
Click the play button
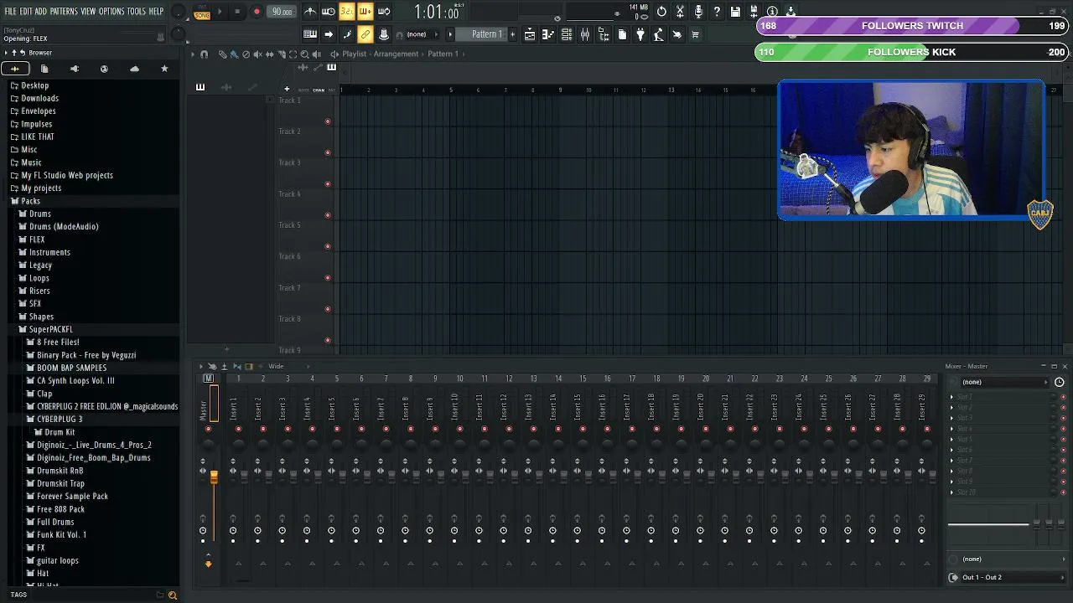220,12
